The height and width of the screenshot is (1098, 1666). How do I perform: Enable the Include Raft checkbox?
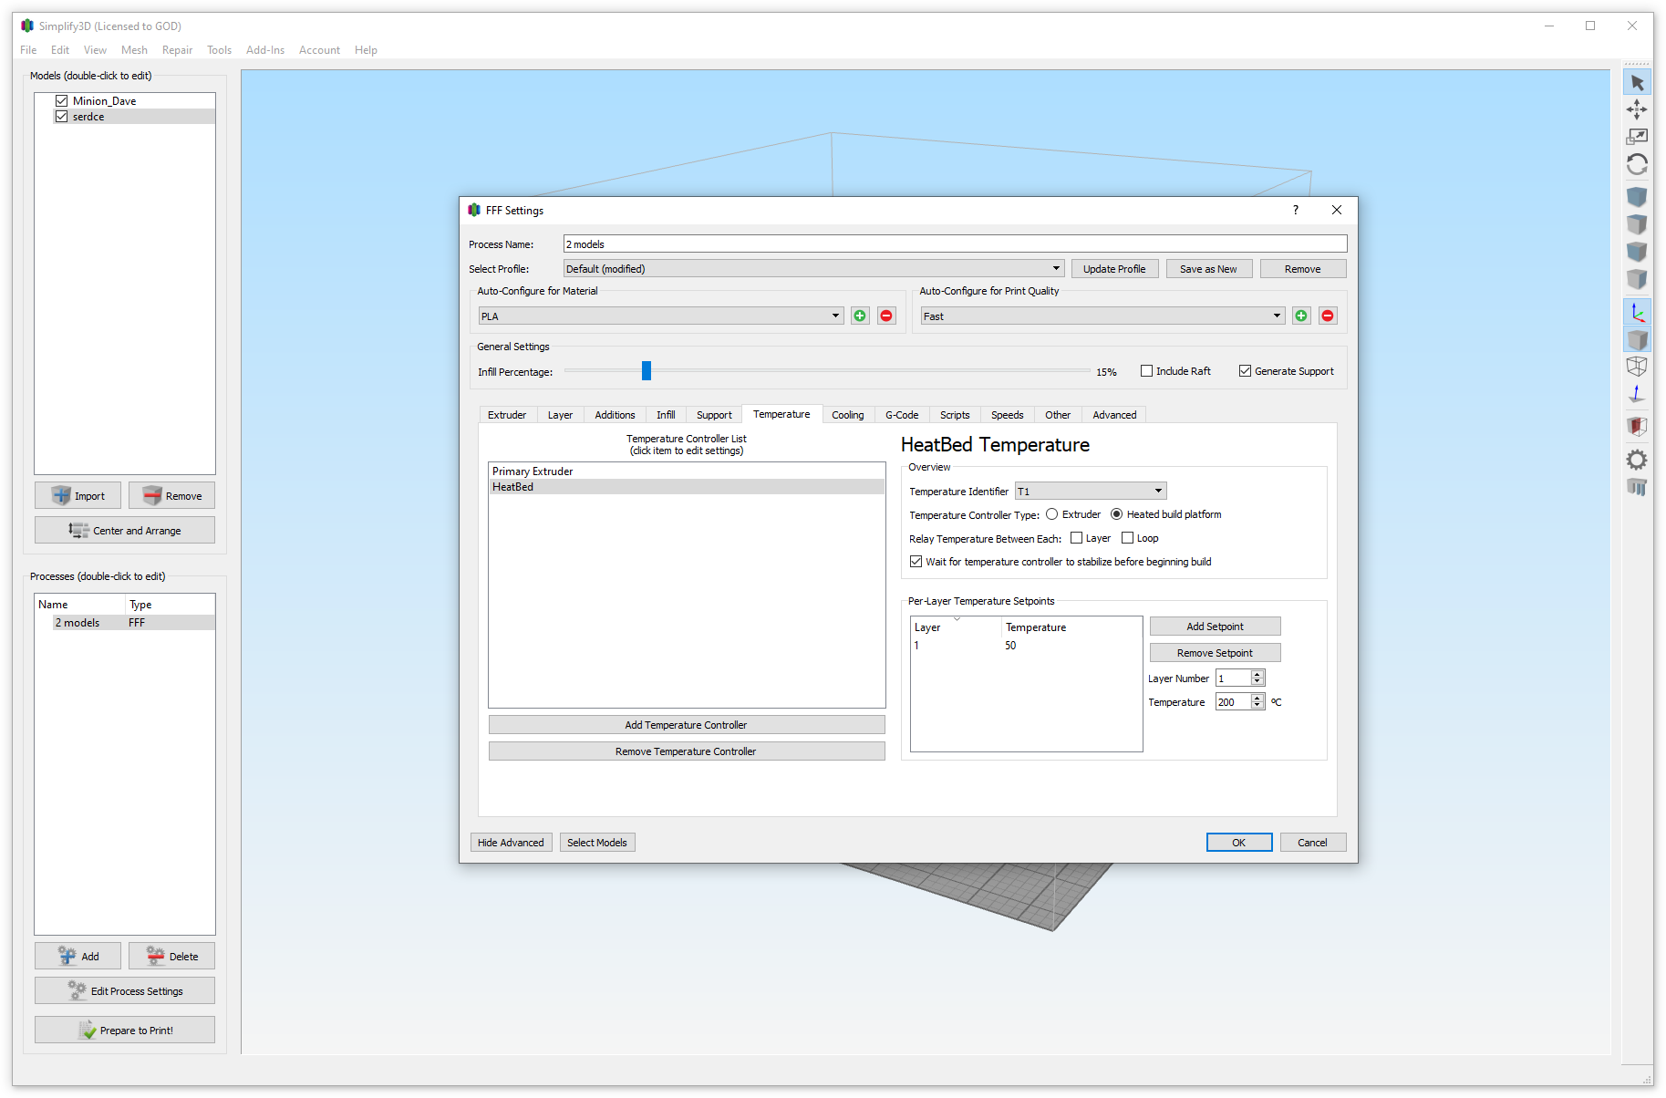pos(1147,371)
